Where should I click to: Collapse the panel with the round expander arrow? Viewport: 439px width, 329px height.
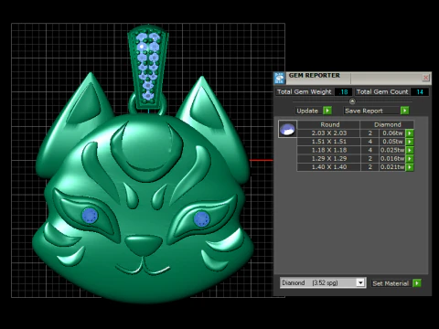[352, 101]
